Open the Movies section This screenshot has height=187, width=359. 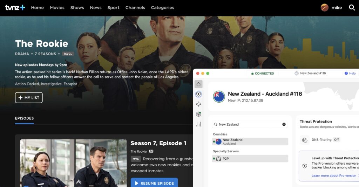point(57,8)
